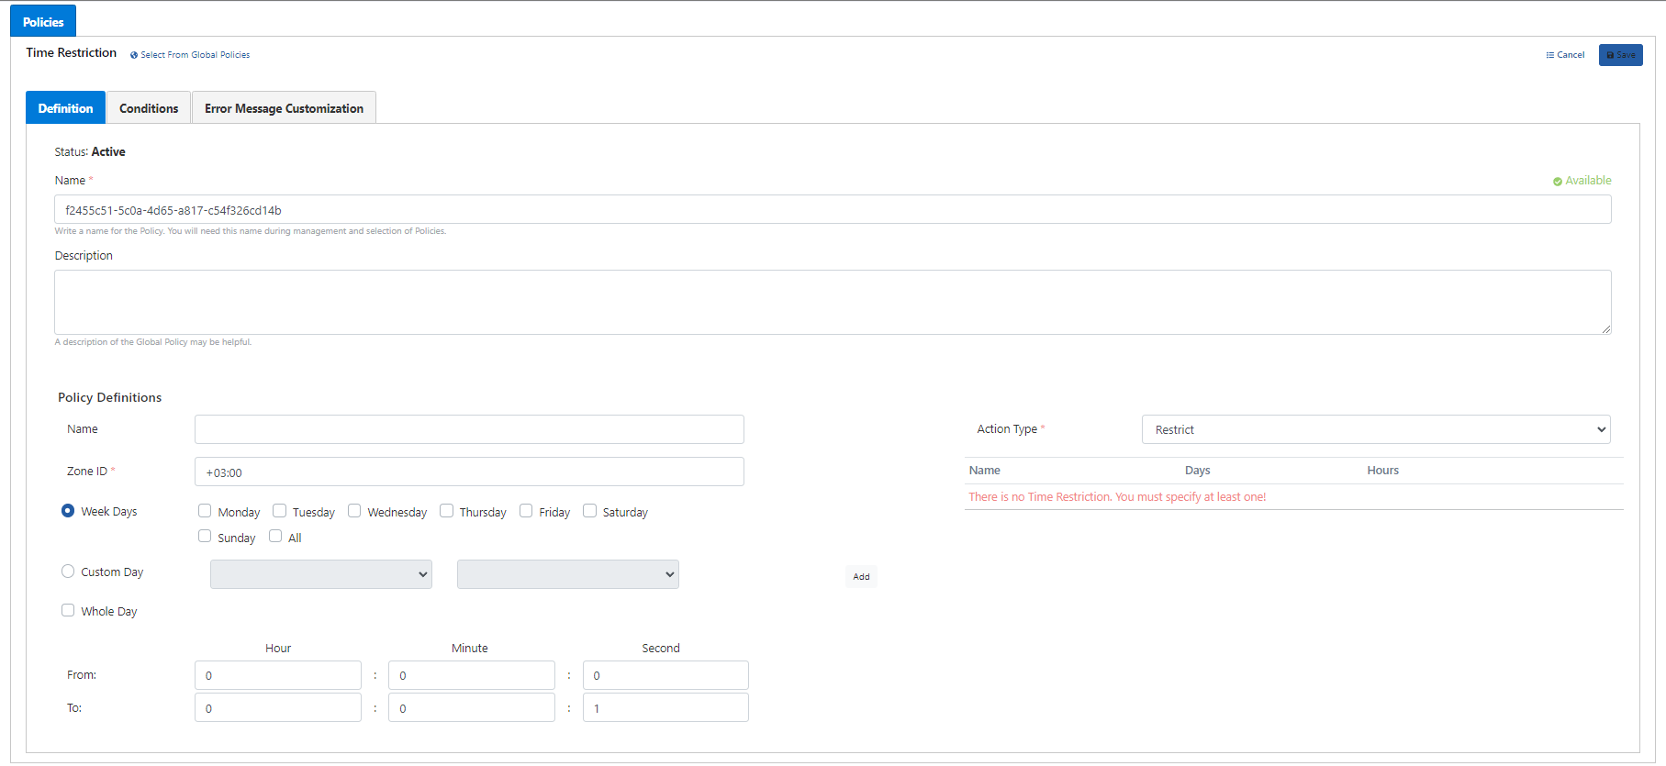The height and width of the screenshot is (766, 1666).
Task: Click the Save button
Action: click(1620, 55)
